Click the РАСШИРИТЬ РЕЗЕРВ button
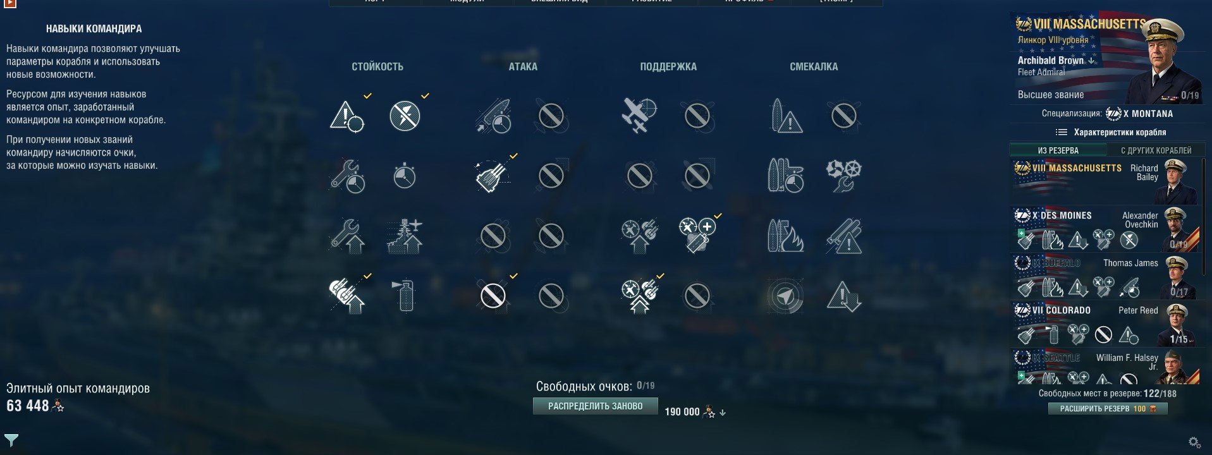Viewport: 1212px width, 455px height. [x=1108, y=409]
